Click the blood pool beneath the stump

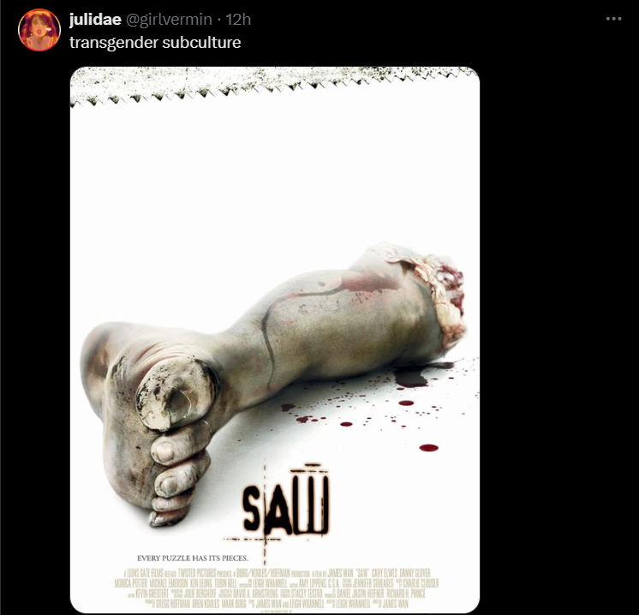tap(412, 378)
